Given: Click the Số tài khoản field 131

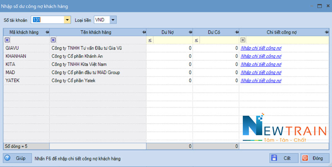Looking at the screenshot, I should (x=48, y=20).
